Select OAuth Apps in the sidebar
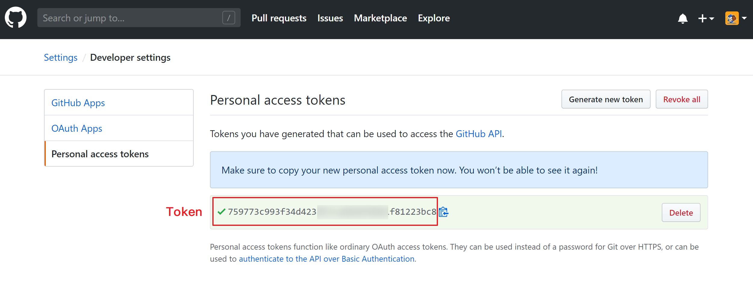Image resolution: width=753 pixels, height=286 pixels. [x=77, y=128]
